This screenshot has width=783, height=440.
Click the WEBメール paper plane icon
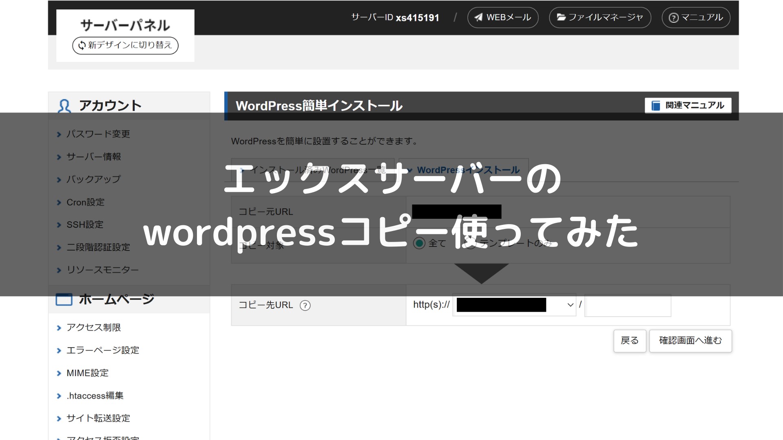(x=479, y=17)
